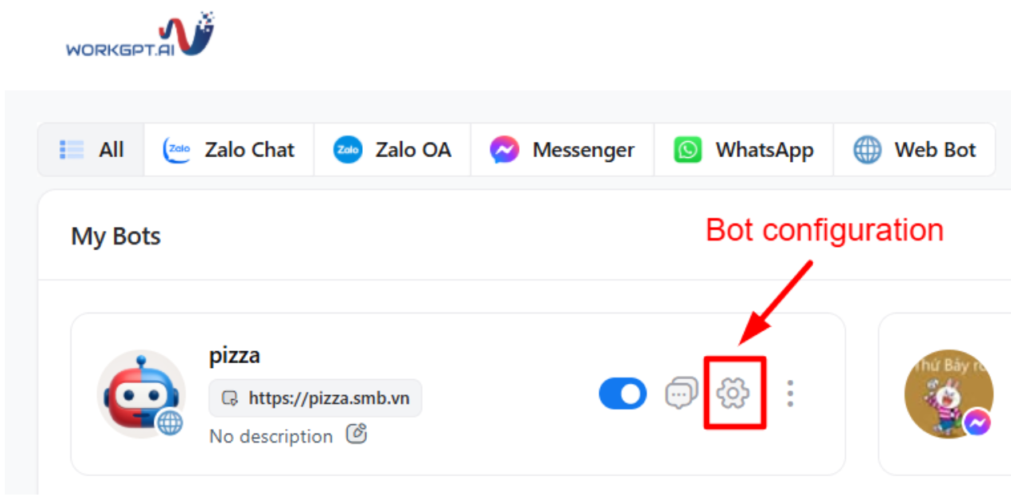1011x497 pixels.
Task: Click globe badge on pizza avatar
Action: click(x=170, y=422)
